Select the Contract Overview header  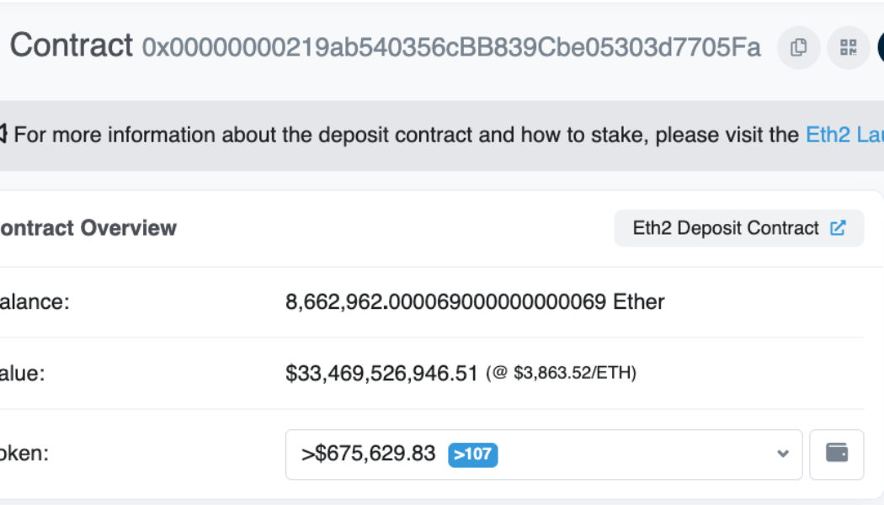coord(84,227)
